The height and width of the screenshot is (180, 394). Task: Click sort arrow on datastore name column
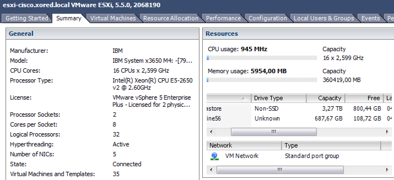coord(244,98)
